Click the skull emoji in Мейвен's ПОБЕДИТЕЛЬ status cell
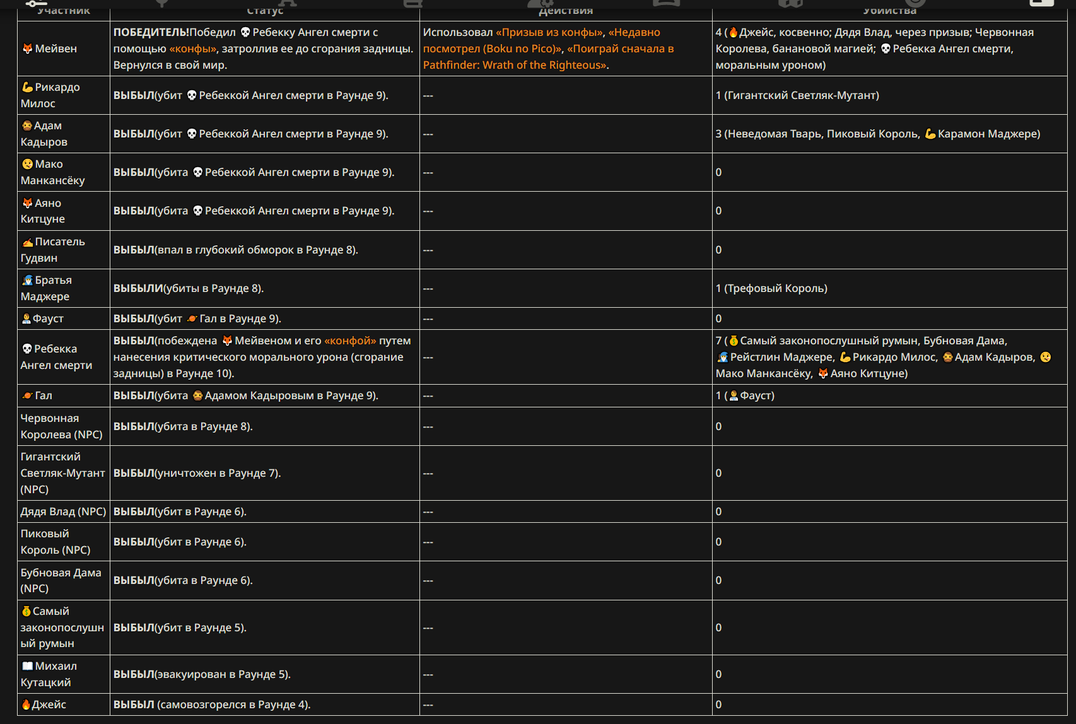1076x724 pixels. (x=245, y=32)
